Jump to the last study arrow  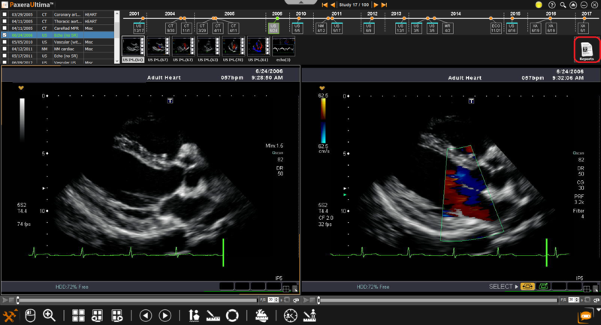pyautogui.click(x=385, y=5)
